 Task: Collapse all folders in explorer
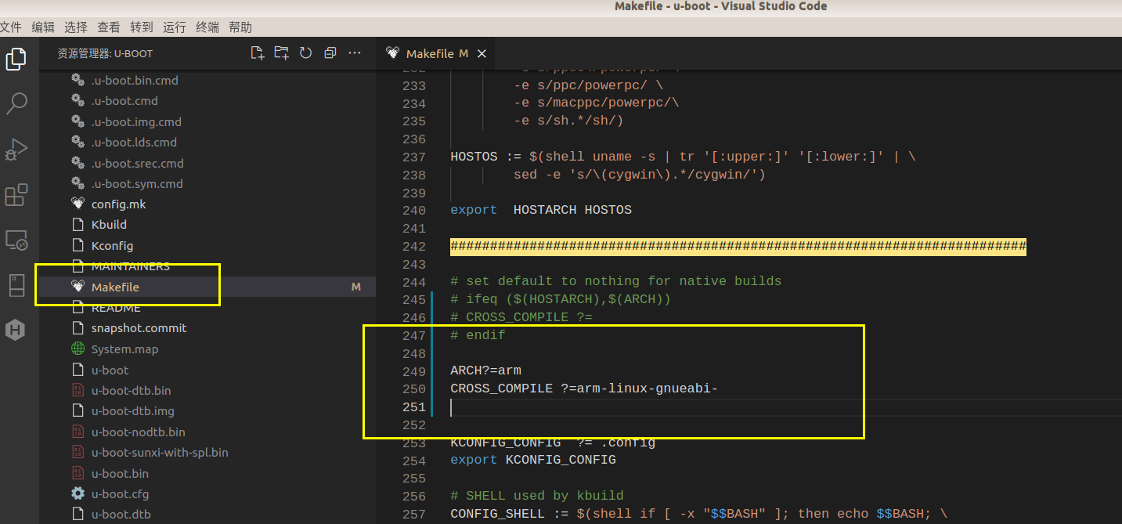[330, 53]
